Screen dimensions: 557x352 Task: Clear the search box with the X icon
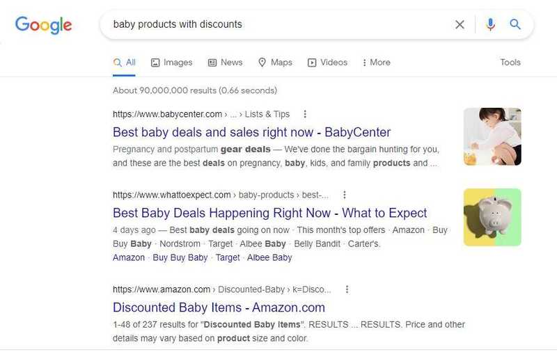point(460,24)
